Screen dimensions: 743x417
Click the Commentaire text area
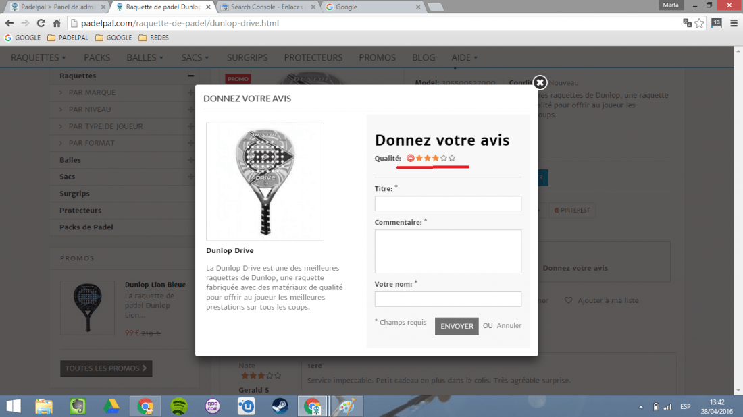click(448, 251)
